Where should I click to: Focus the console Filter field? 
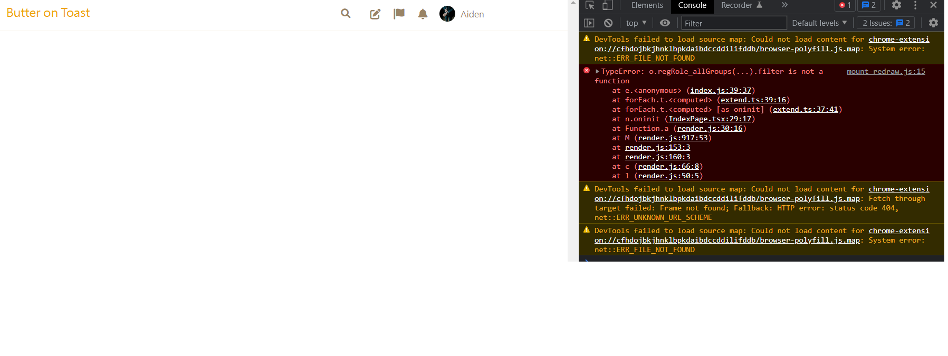pyautogui.click(x=734, y=23)
